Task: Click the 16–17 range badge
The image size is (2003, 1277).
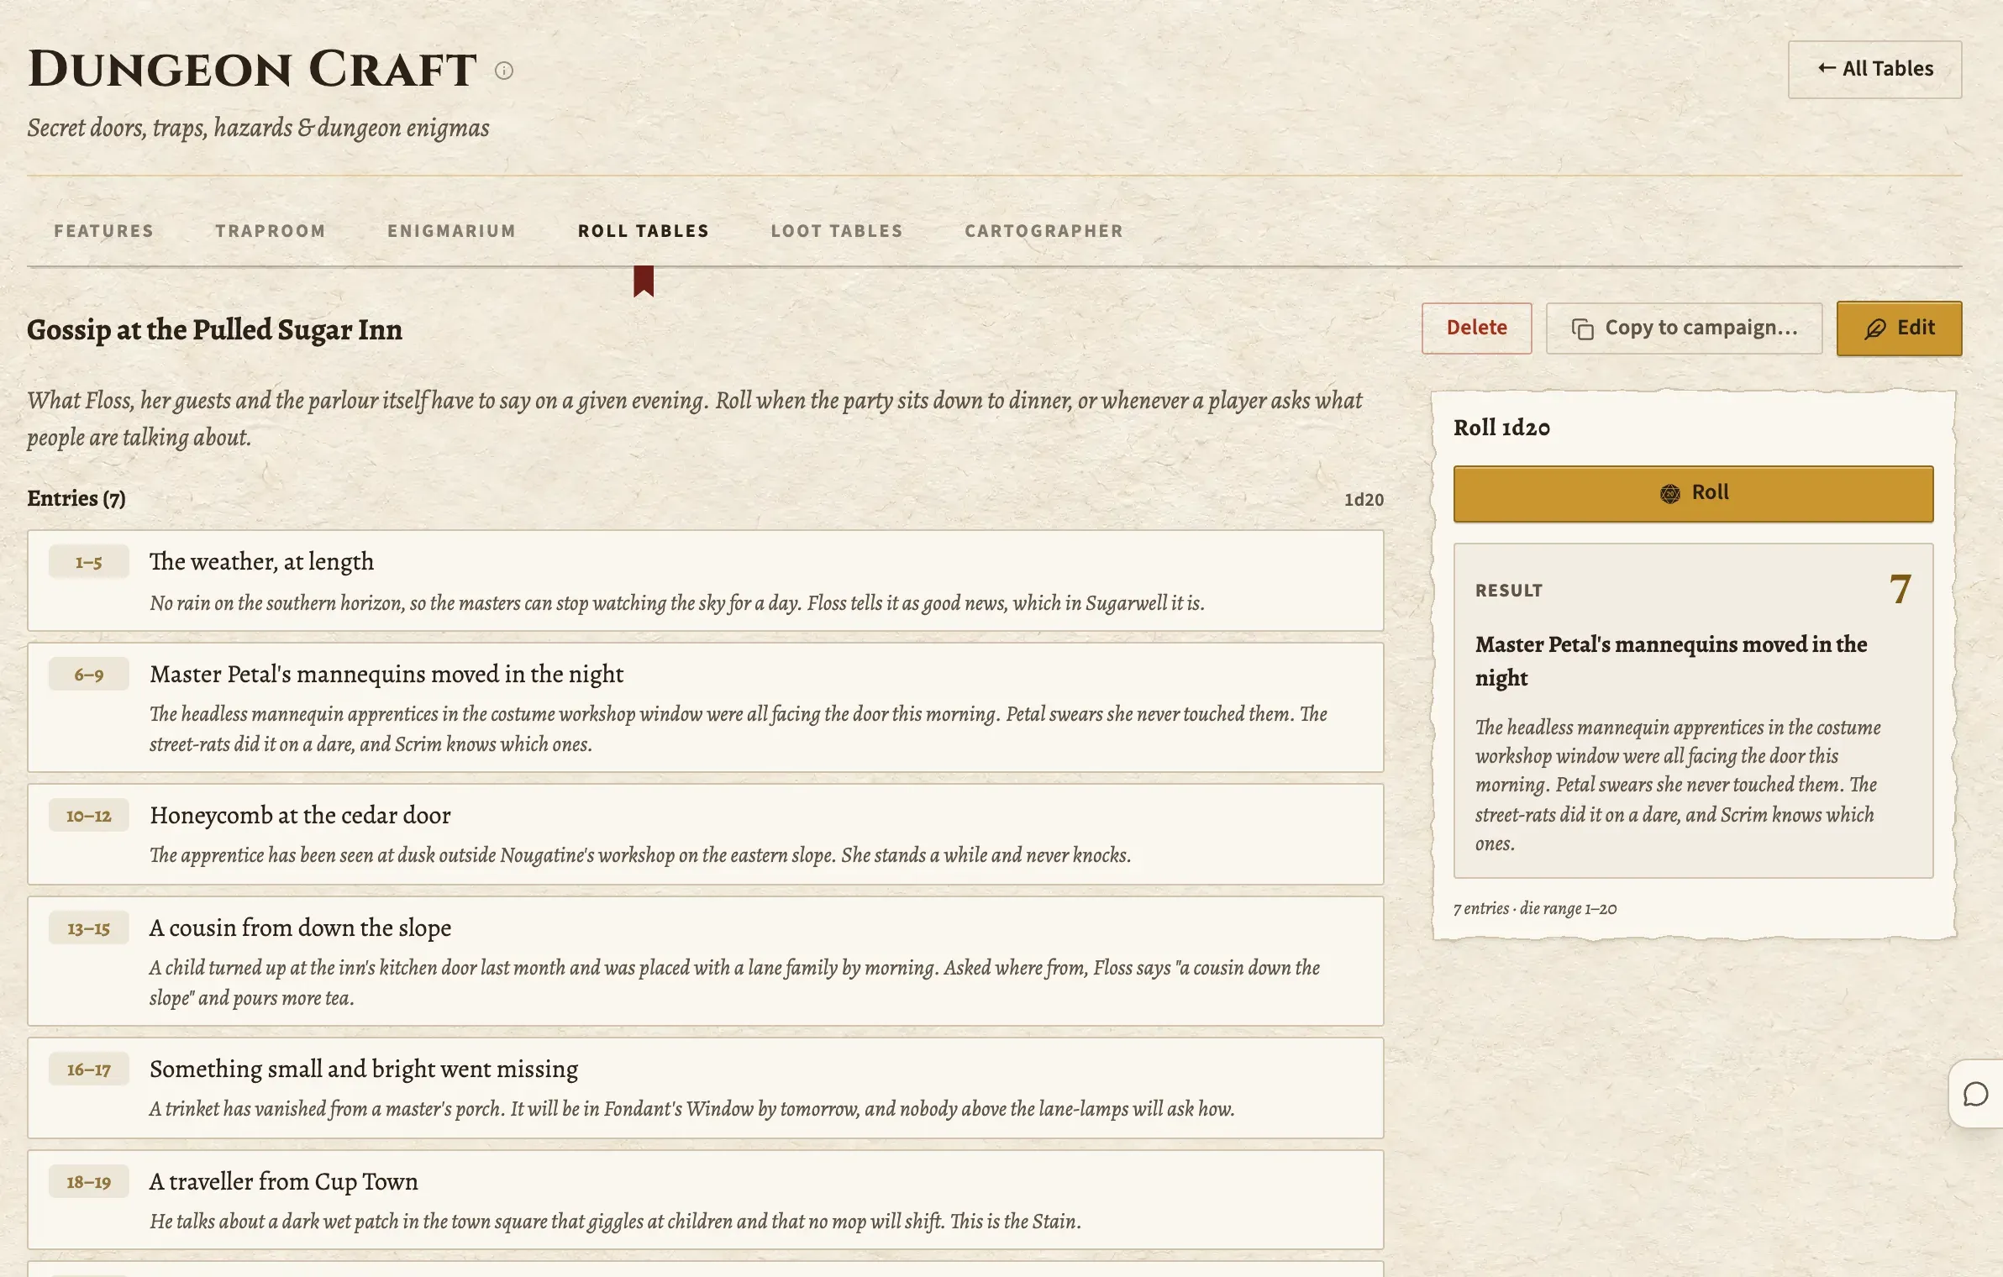Action: tap(88, 1069)
